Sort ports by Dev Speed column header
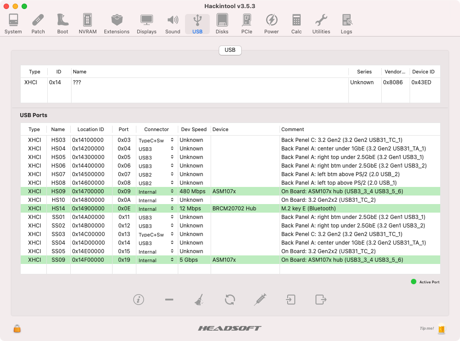460x341 pixels. 194,129
